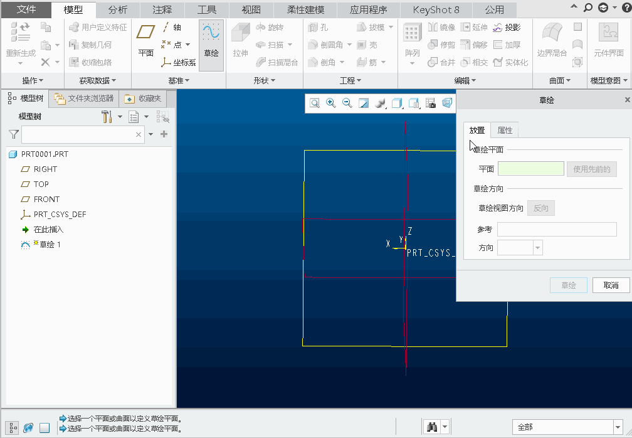Image resolution: width=632 pixels, height=438 pixels.
Task: Open the 全部 selection filter dropdown
Action: 567,427
